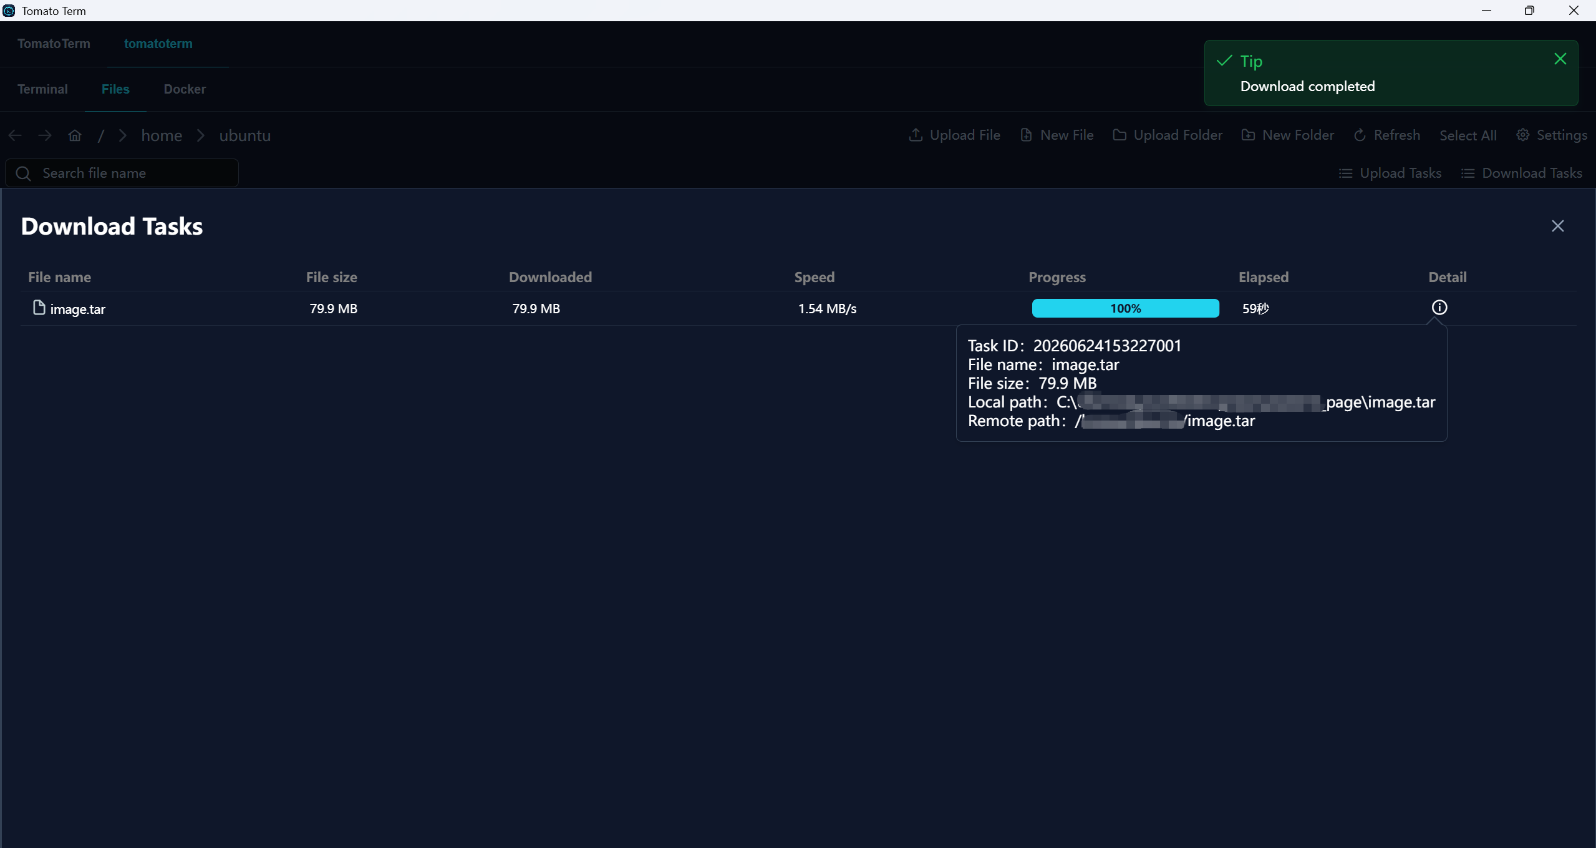
Task: Click the Elapsed column header
Action: click(x=1264, y=277)
